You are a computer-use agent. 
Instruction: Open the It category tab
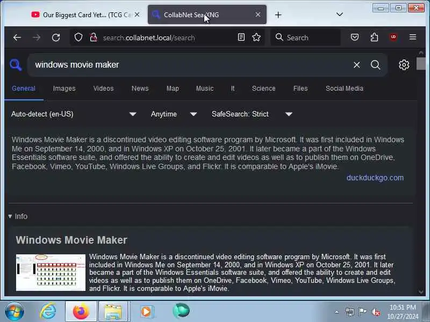[x=233, y=89]
